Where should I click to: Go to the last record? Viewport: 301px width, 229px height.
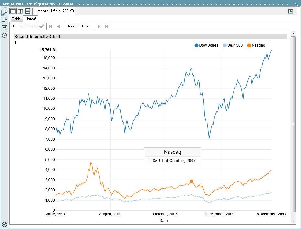click(x=107, y=26)
